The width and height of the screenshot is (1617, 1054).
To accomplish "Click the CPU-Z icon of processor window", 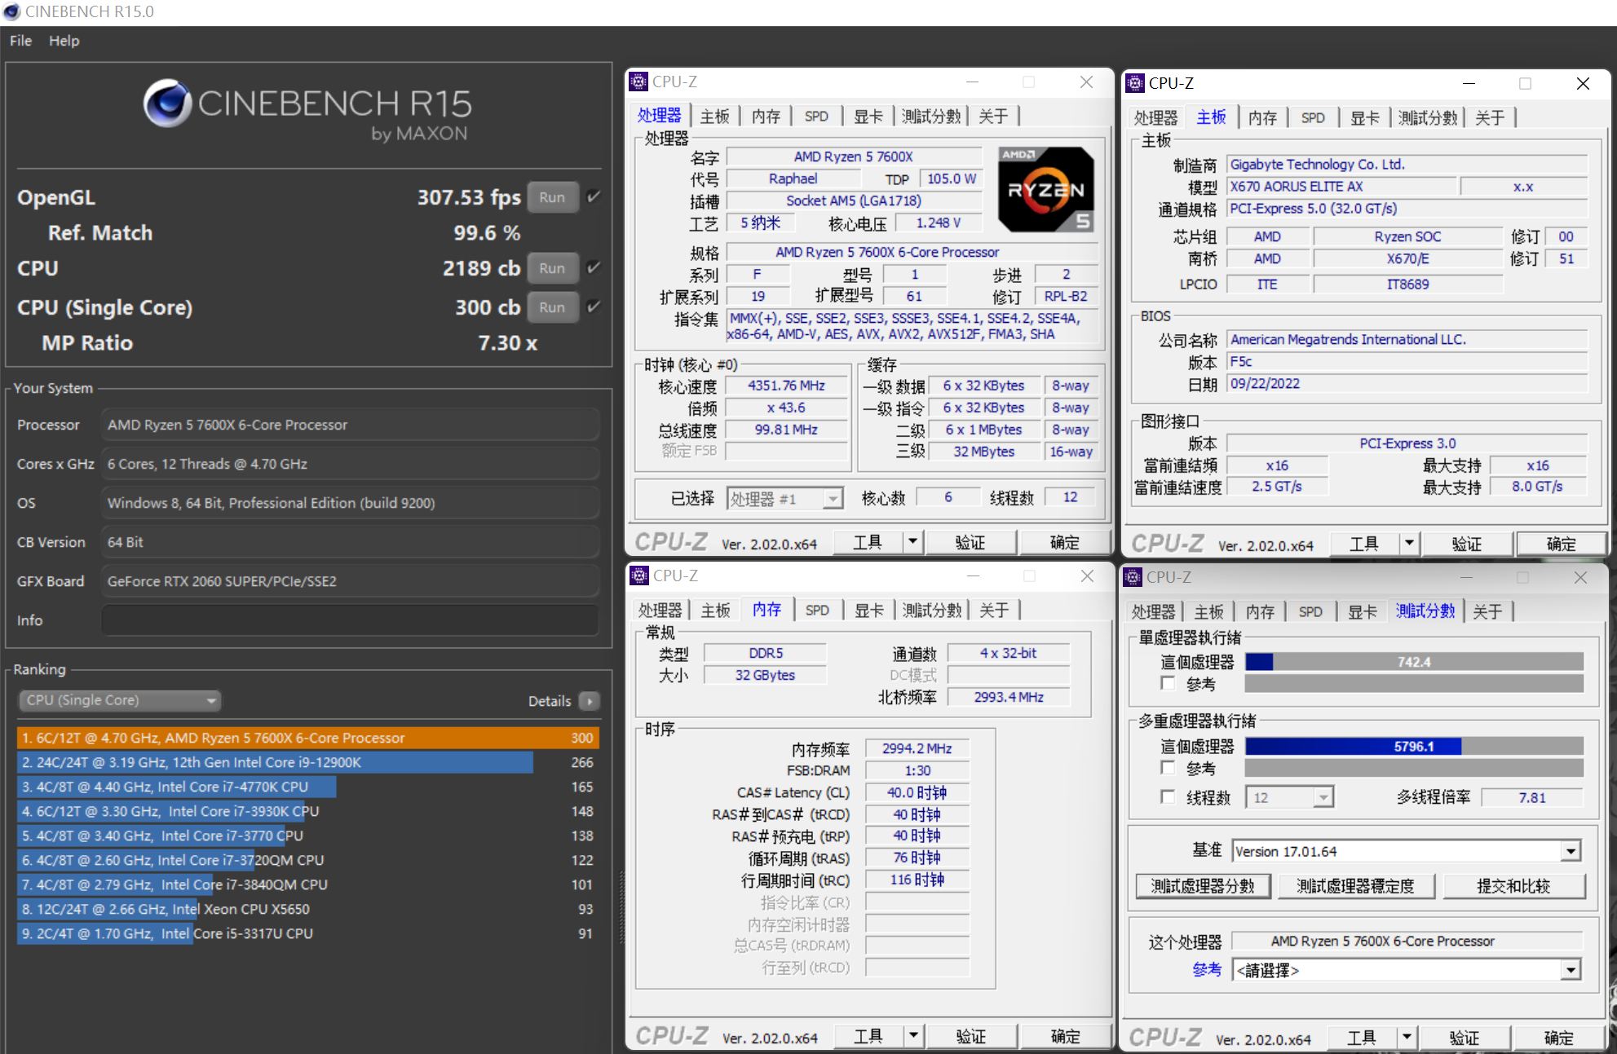I will click(638, 82).
